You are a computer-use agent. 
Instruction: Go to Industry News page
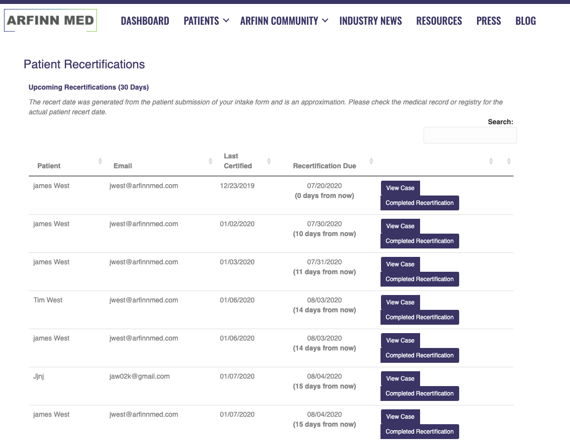tap(371, 21)
